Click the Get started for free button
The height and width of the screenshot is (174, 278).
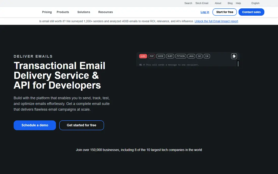click(x=82, y=125)
